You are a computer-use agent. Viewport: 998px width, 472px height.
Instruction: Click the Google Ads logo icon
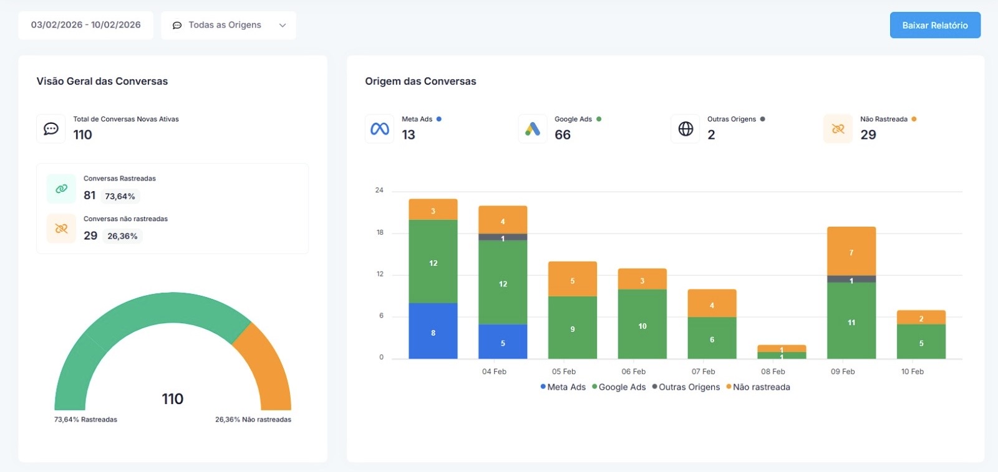point(533,129)
